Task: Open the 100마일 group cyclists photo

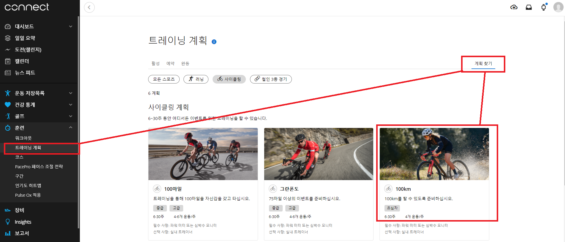Action: click(203, 154)
